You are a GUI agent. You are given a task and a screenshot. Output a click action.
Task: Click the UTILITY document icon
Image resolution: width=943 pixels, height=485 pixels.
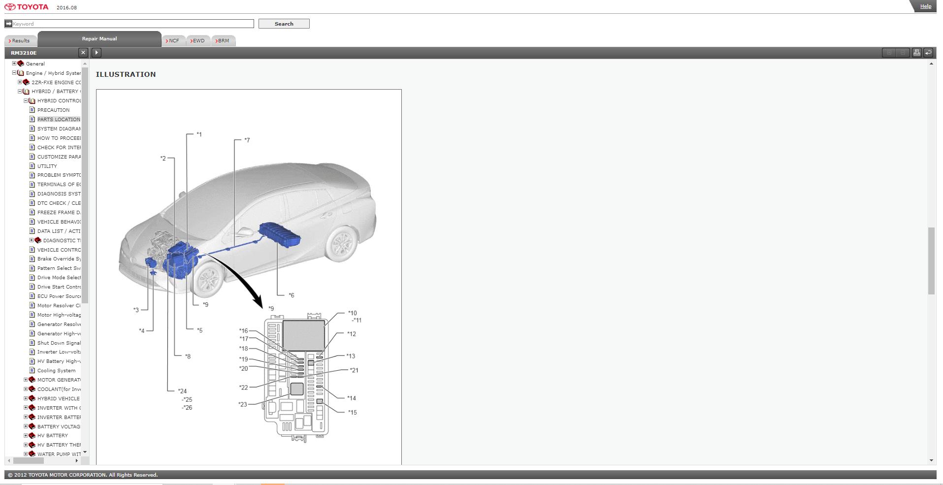coord(33,166)
